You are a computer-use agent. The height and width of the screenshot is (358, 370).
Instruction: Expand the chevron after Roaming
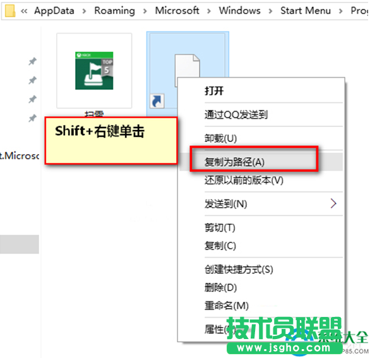145,11
